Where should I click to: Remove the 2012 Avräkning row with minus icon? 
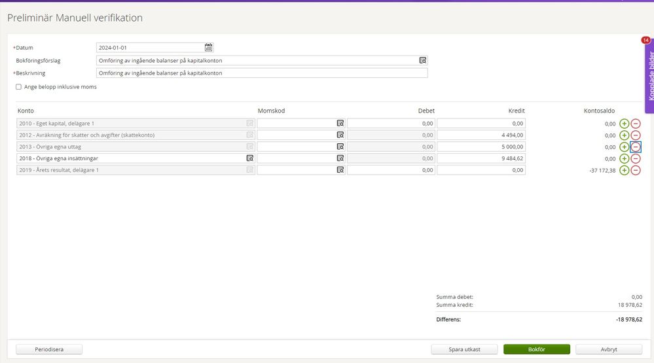click(636, 135)
